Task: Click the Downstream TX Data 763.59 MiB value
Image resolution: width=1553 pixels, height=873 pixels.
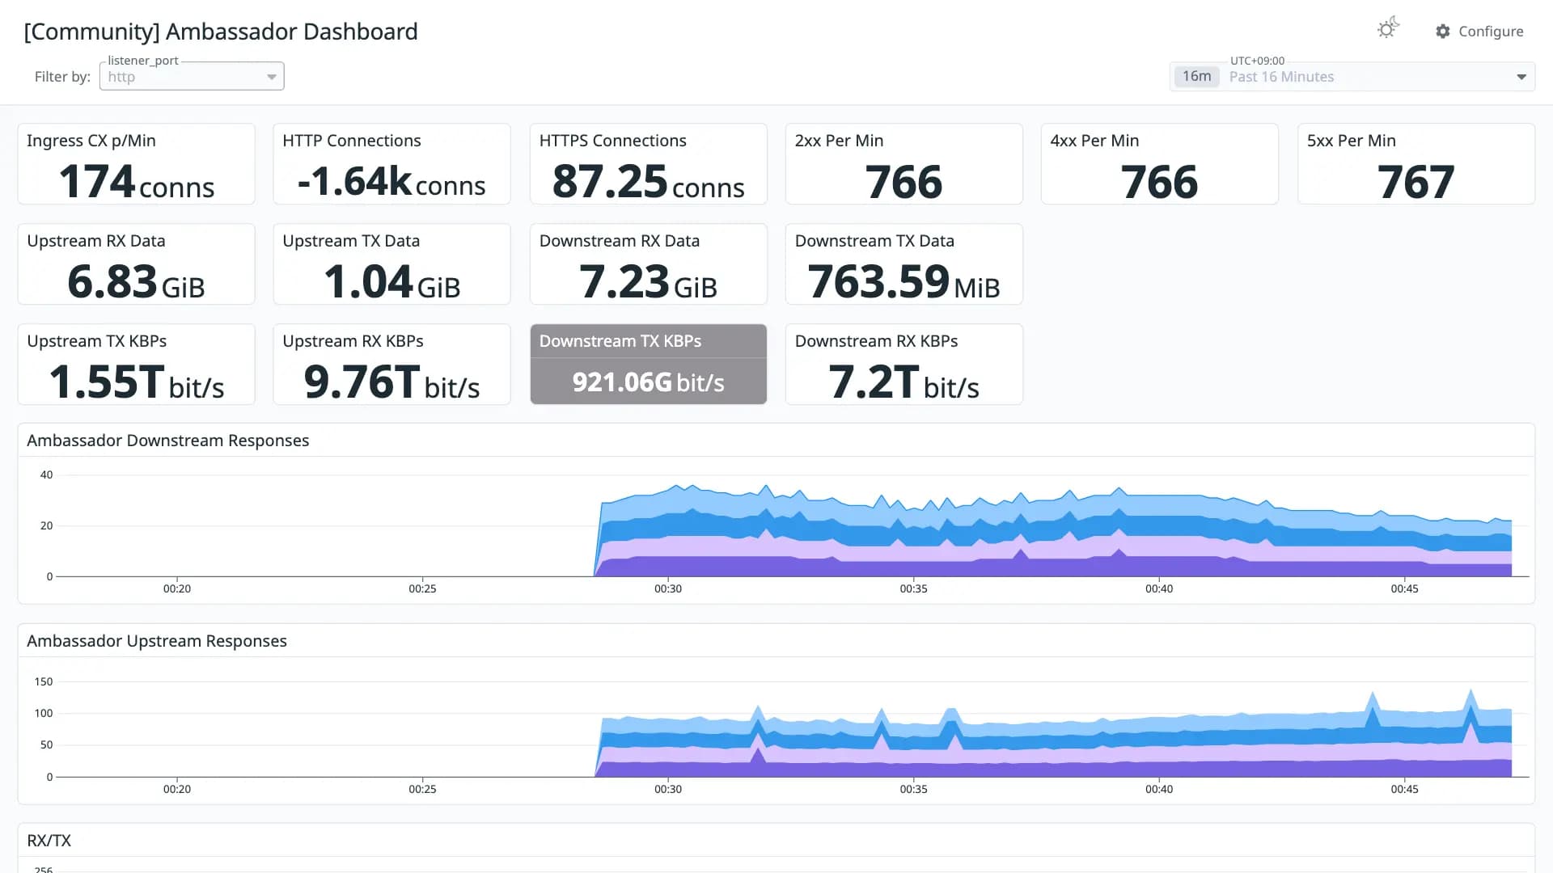Action: (x=903, y=282)
